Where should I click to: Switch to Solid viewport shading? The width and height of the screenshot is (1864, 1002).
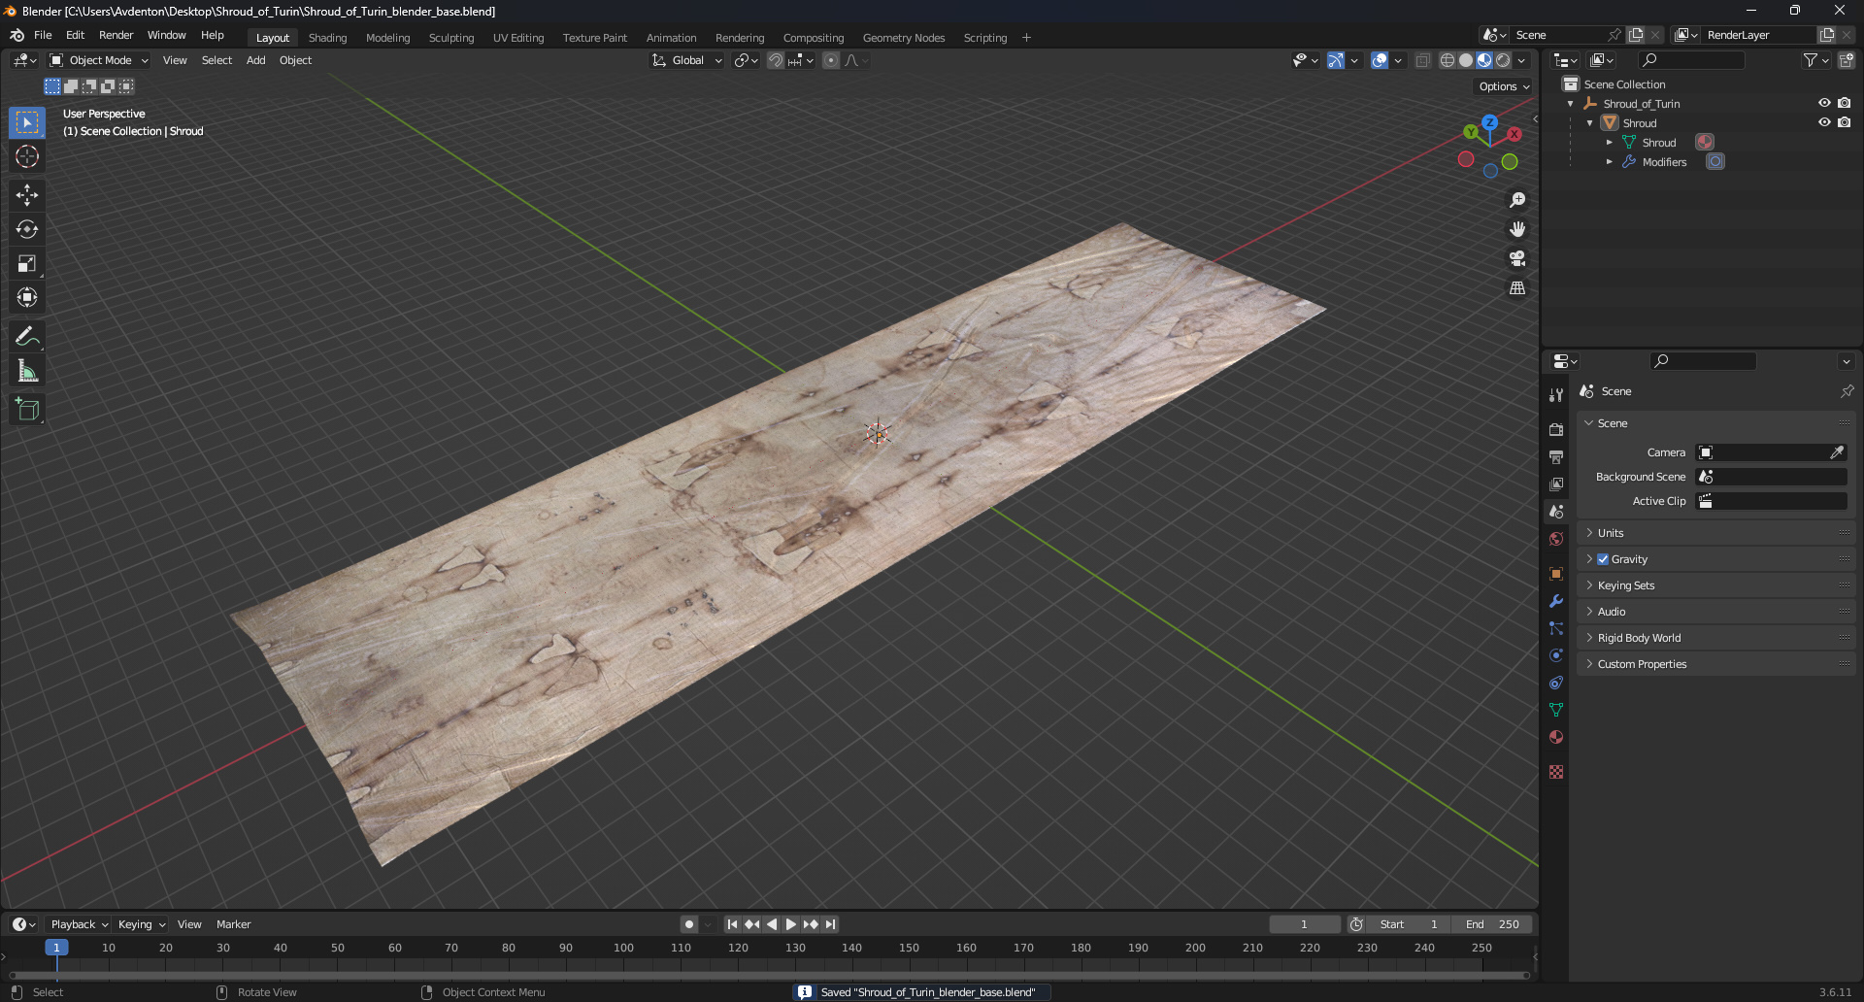click(1466, 60)
